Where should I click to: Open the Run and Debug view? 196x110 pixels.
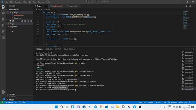(x=3, y=25)
